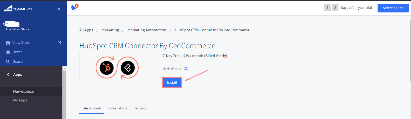Collapse sidebar with double chevron icon
Image resolution: width=411 pixels, height=119 pixels.
[x=59, y=9]
